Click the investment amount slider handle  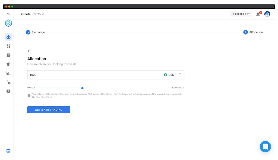pos(82,88)
